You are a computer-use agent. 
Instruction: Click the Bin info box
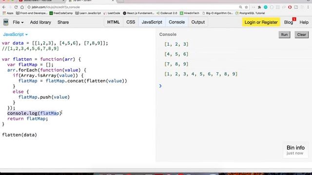[x=295, y=150]
